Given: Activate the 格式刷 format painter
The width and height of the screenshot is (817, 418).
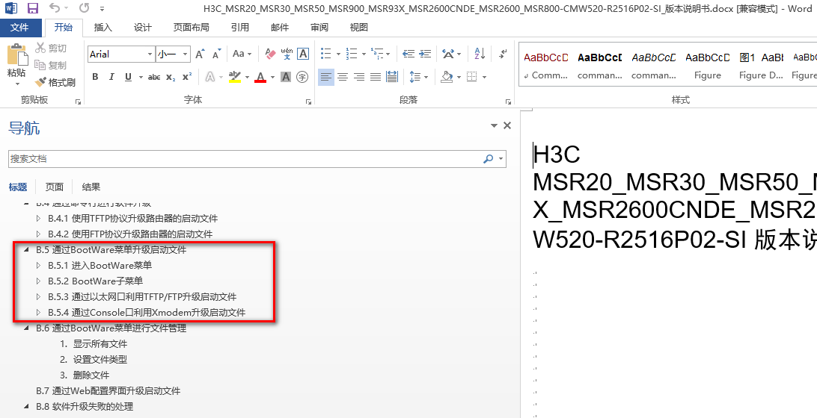Looking at the screenshot, I should click(x=55, y=82).
